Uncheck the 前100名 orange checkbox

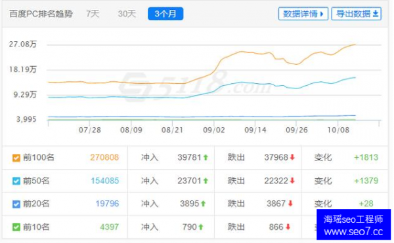pyautogui.click(x=16, y=158)
